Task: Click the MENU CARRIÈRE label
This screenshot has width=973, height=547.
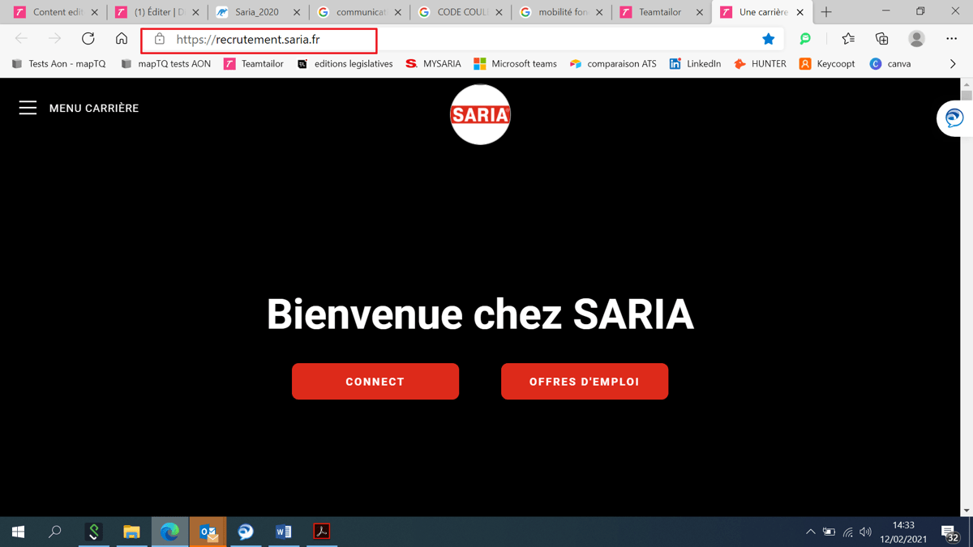Action: tap(94, 108)
